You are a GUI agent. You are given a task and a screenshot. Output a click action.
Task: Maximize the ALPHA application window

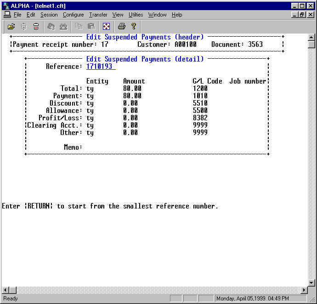tap(302, 6)
